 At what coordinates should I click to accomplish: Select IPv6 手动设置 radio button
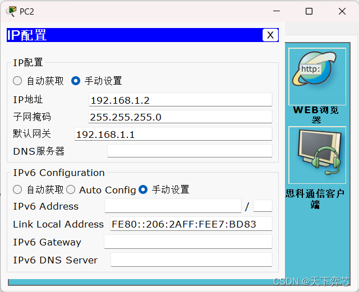click(x=143, y=189)
